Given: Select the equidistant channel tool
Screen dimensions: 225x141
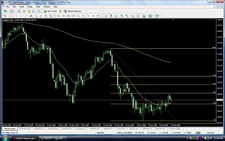Looking at the screenshot, I should tap(31, 16).
